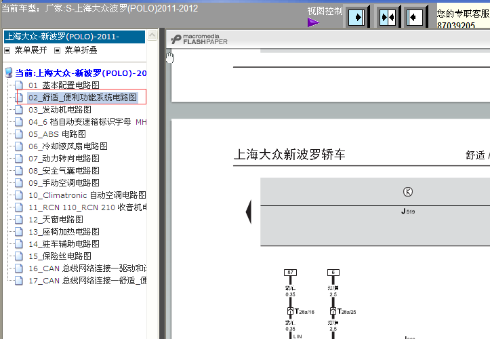This screenshot has height=339, width=490.
Task: Click the 视图控制 label
Action: tap(325, 11)
